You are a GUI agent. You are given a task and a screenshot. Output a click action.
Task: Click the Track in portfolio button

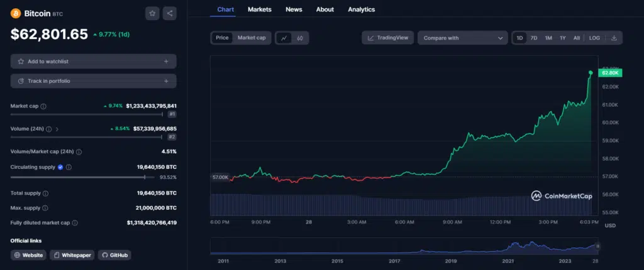94,81
